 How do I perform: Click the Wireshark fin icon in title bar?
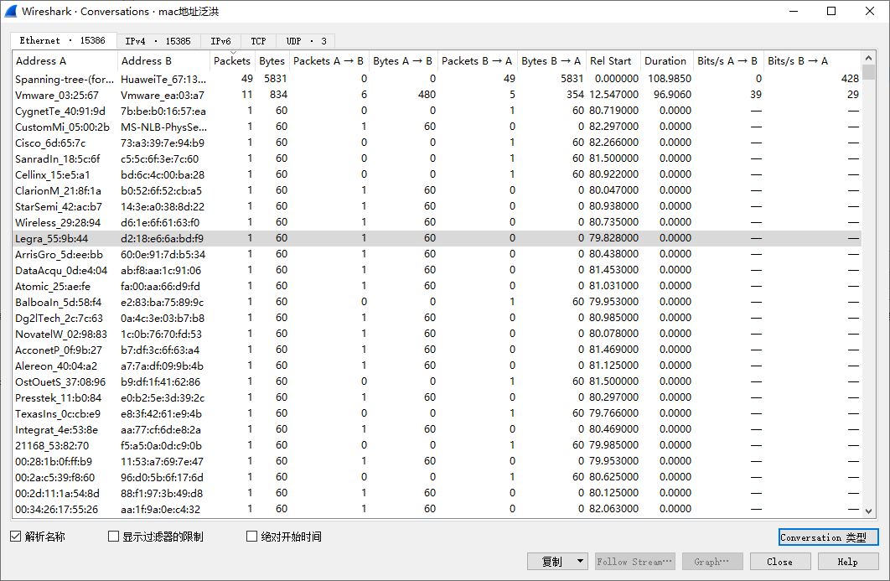(x=11, y=12)
